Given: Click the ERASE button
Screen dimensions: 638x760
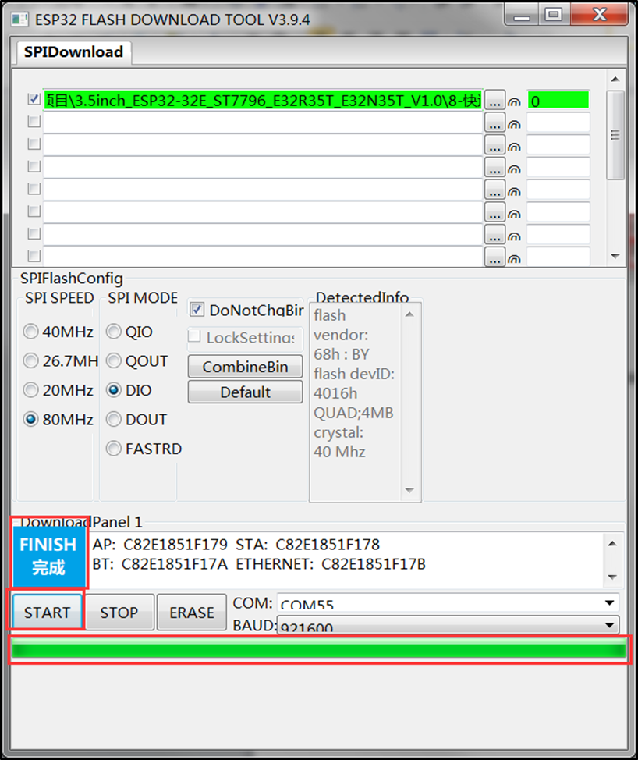Looking at the screenshot, I should pos(191,613).
